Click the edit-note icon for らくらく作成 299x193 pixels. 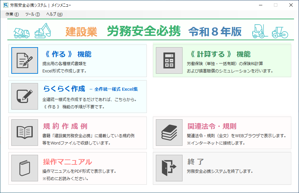click(25, 96)
